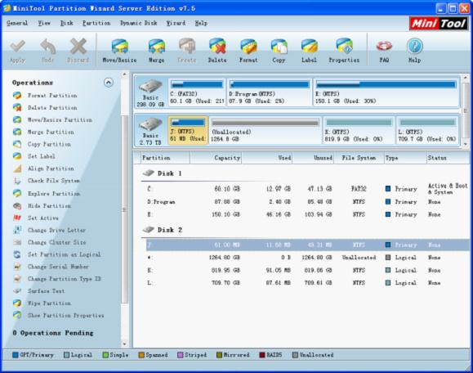The image size is (473, 373).
Task: Click Set Partition as Logical icon
Action: click(17, 254)
